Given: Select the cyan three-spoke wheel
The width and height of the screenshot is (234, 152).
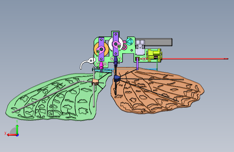Looking at the screenshot, I should (x=129, y=42).
